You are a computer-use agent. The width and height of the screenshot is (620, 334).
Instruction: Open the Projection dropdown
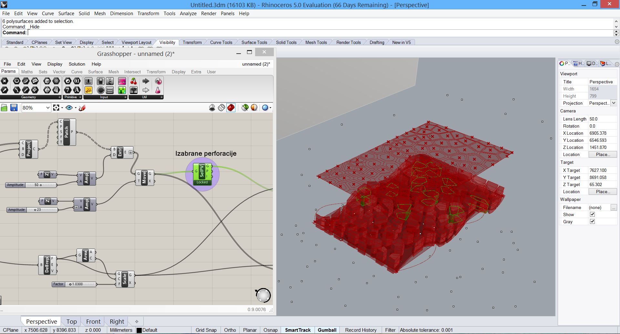tap(614, 103)
